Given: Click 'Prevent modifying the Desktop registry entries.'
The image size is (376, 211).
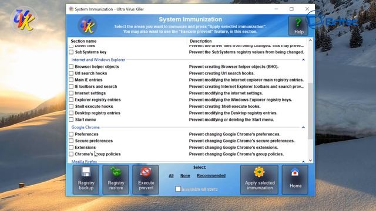Looking at the screenshot, I should click(x=233, y=113).
